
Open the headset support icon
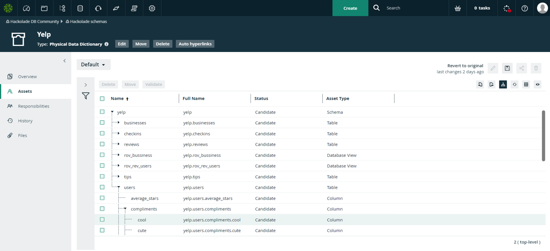pos(98,8)
